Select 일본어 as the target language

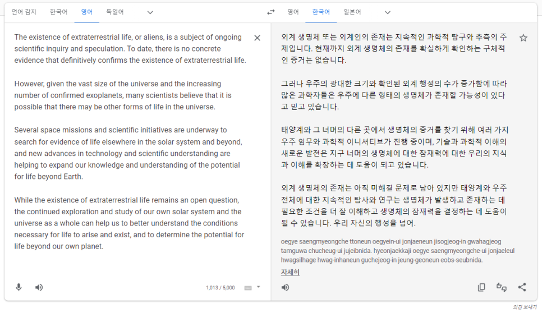click(x=352, y=12)
